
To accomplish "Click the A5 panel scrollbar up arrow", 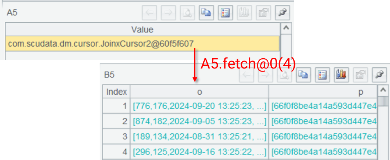I will point(286,28).
